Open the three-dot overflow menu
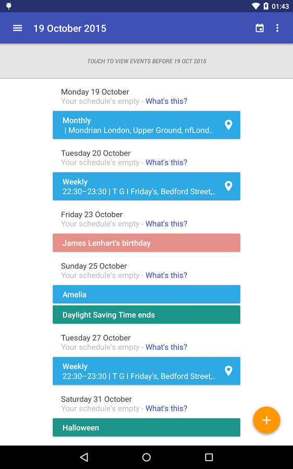Viewport: 293px width, 469px height. pos(277,28)
